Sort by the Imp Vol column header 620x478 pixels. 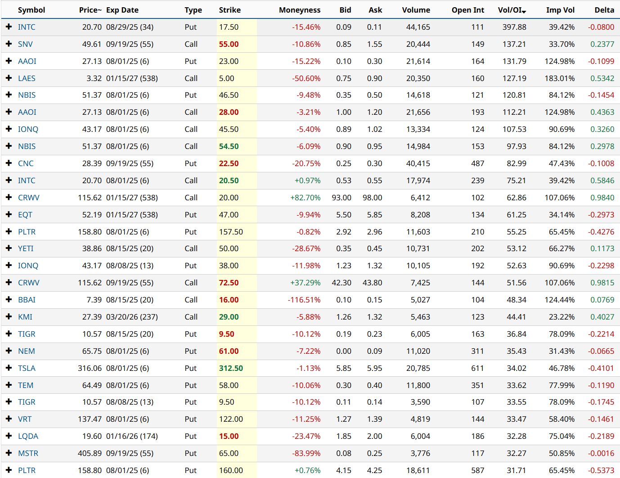(x=560, y=10)
